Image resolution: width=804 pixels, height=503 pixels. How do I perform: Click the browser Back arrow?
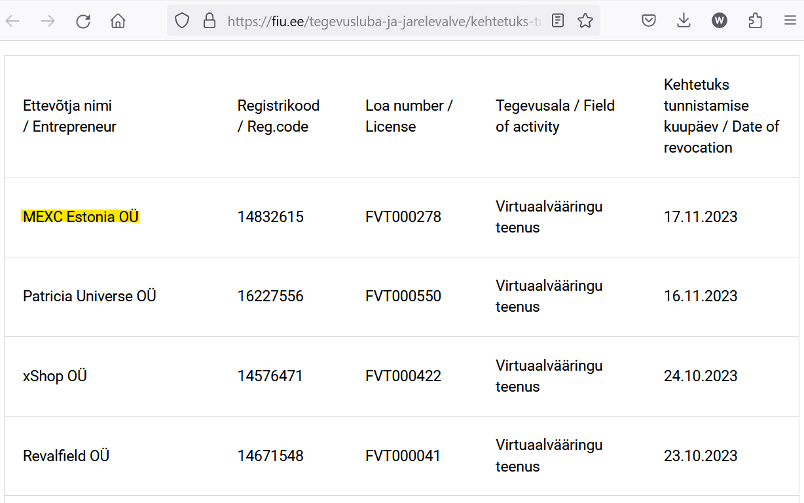point(13,21)
